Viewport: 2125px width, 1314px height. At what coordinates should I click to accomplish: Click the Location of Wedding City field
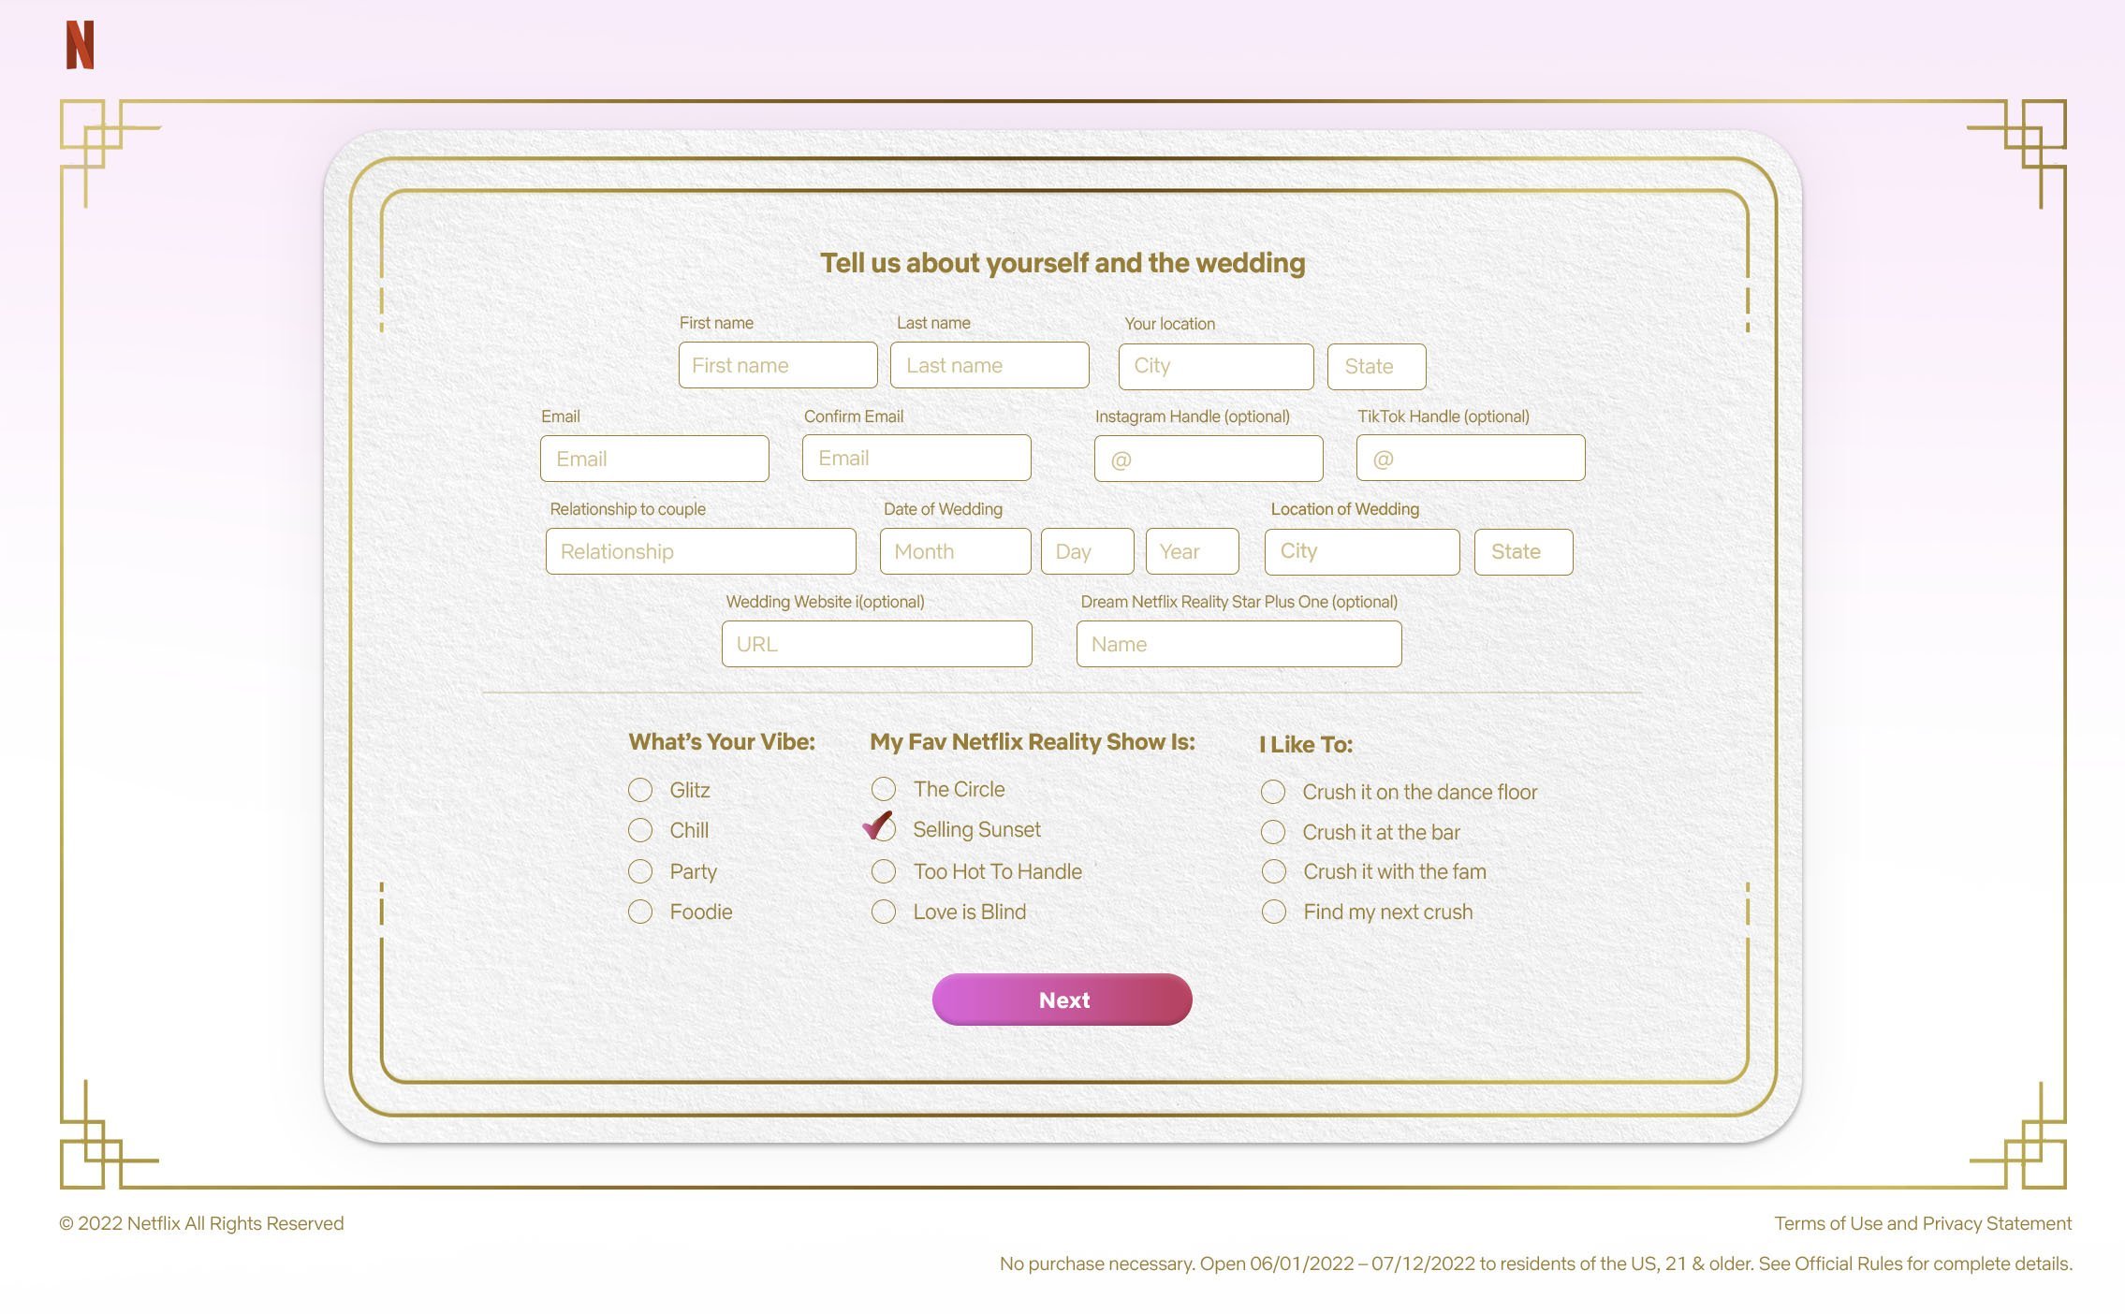[x=1362, y=551]
